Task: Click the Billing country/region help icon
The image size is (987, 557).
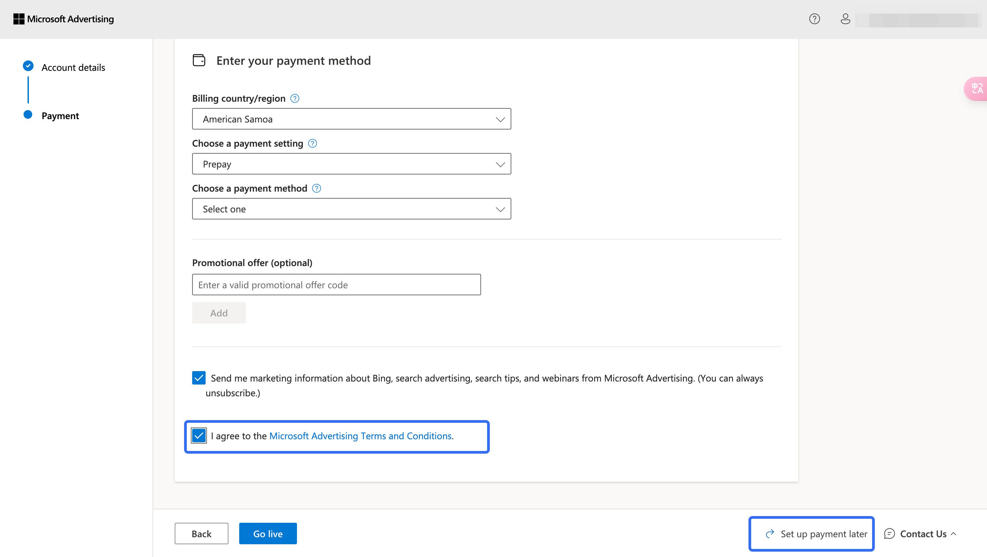Action: click(295, 98)
